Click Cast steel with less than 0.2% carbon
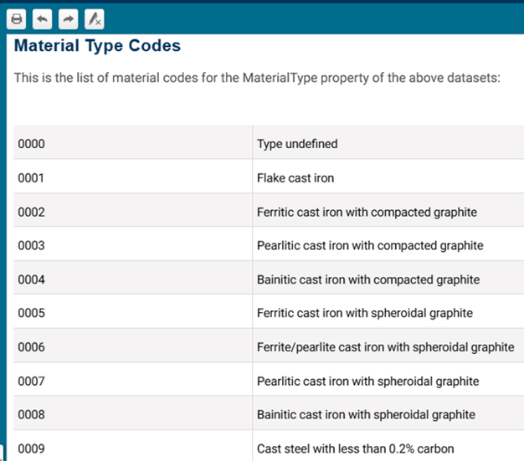The height and width of the screenshot is (461, 524). point(355,448)
